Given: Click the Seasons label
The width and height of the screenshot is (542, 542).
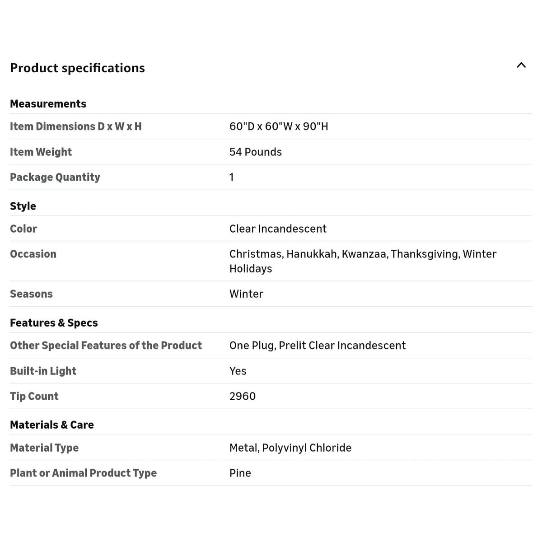Looking at the screenshot, I should [x=31, y=294].
